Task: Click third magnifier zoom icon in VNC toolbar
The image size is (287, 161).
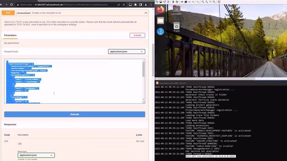Action: pyautogui.click(x=210, y=2)
